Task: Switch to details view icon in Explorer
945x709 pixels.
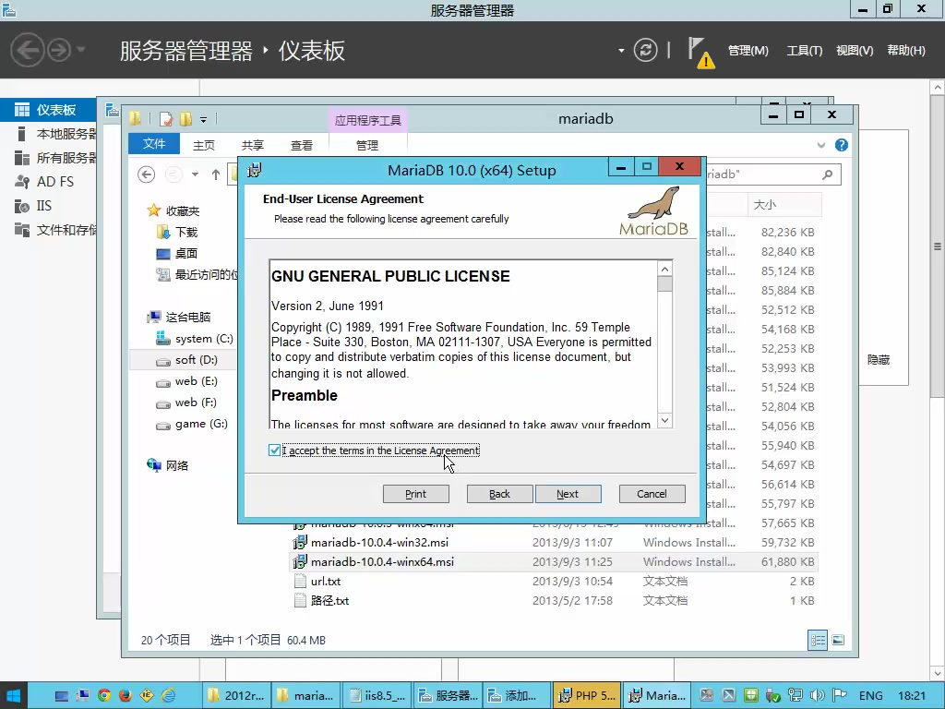Action: [818, 641]
